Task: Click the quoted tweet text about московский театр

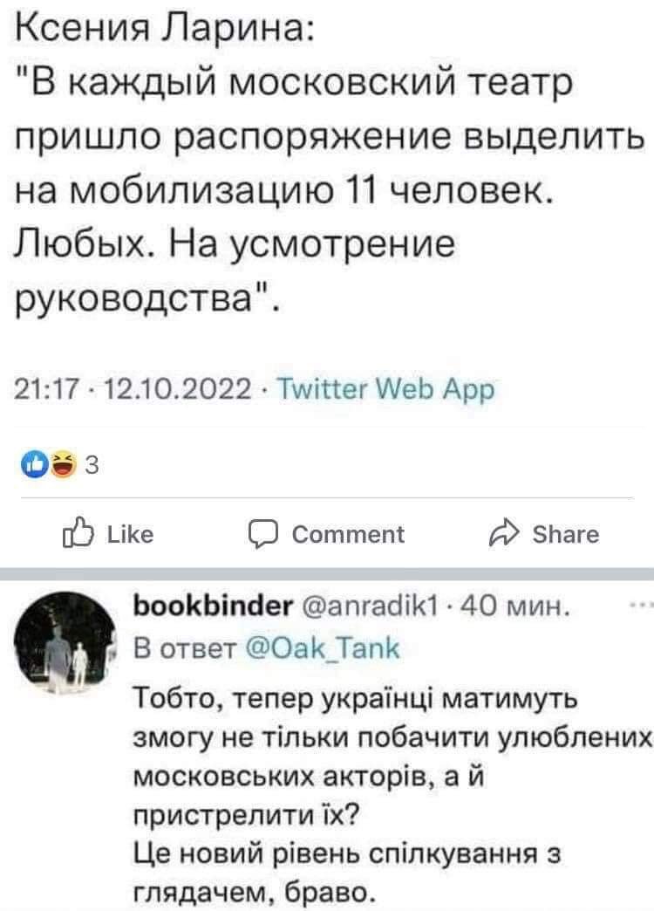Action: coord(329,190)
